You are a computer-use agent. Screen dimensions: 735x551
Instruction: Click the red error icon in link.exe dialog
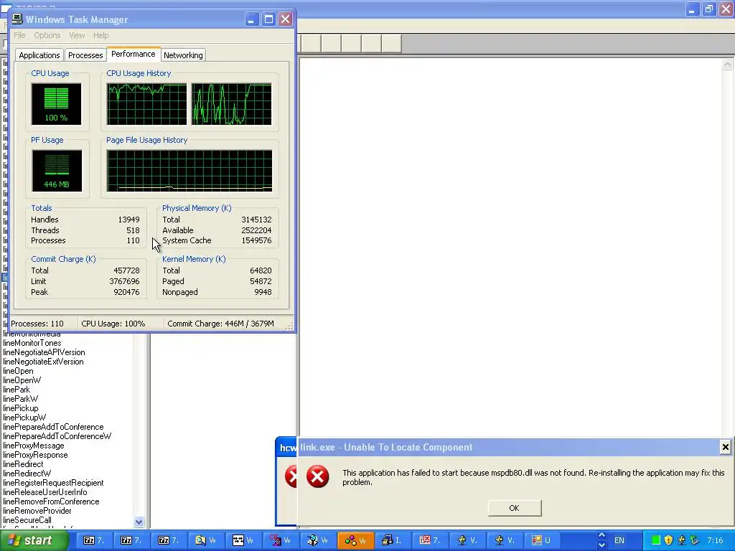point(317,477)
